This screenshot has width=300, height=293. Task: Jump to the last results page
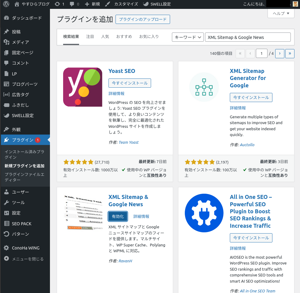point(290,53)
